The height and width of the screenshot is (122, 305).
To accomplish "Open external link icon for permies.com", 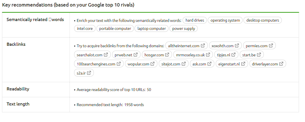I will pyautogui.click(x=271, y=46).
